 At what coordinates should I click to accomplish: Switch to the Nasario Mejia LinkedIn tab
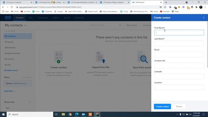(115, 2)
